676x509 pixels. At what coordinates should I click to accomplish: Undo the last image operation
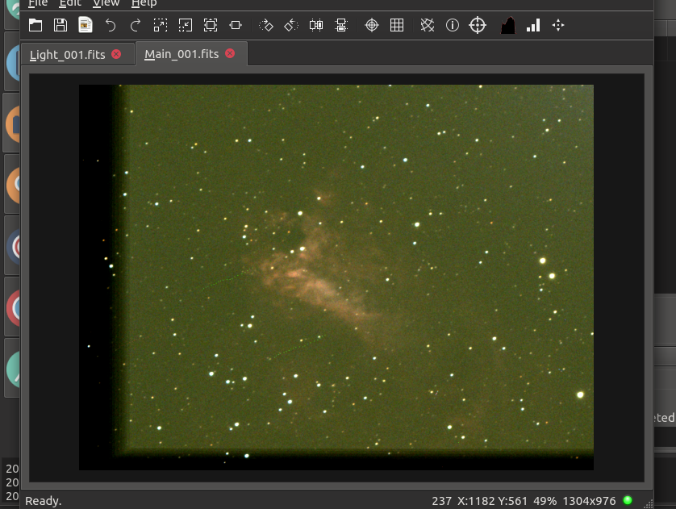click(111, 26)
